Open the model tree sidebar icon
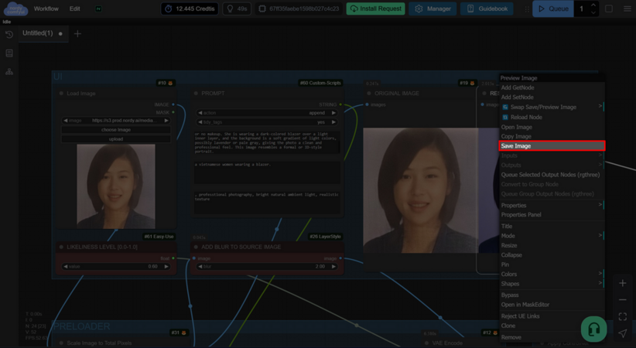The width and height of the screenshot is (636, 348). click(x=9, y=72)
